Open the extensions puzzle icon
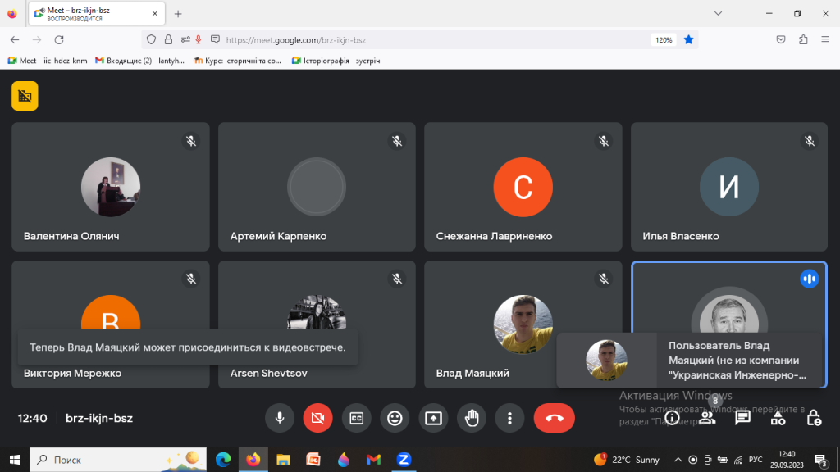This screenshot has width=840, height=472. [803, 39]
